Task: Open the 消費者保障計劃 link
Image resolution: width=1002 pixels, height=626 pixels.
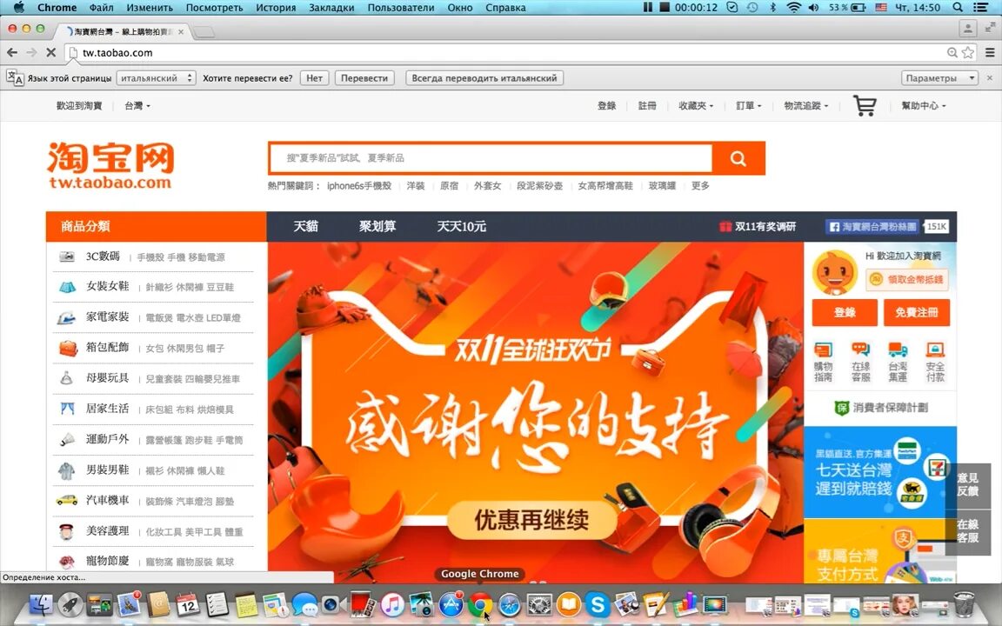Action: [x=882, y=408]
